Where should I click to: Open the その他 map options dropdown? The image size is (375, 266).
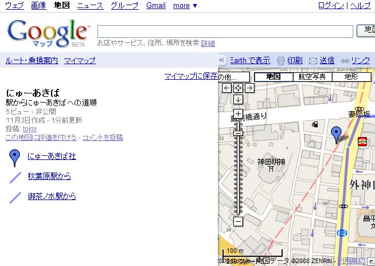tap(233, 77)
